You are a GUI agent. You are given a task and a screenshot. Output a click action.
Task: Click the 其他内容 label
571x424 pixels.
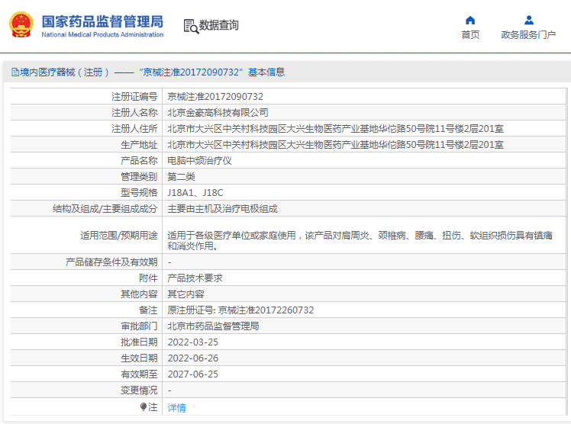pos(139,294)
